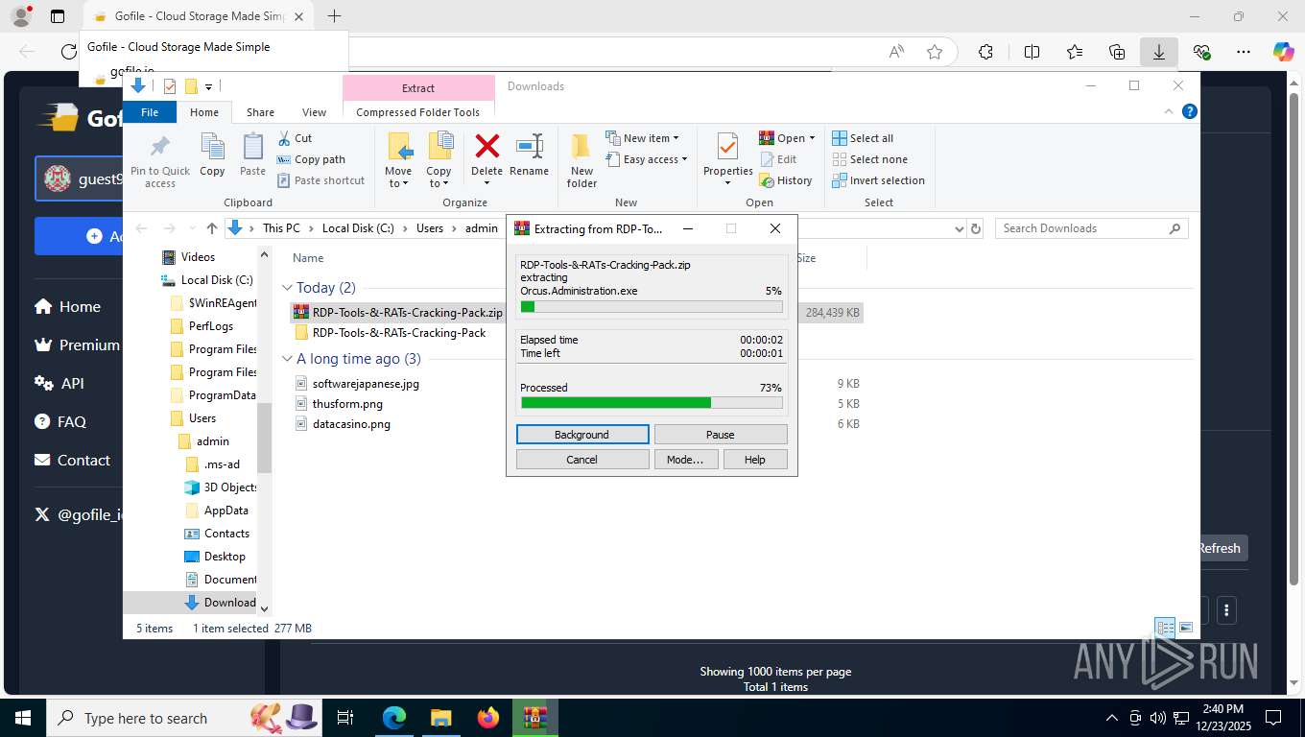Click the Users breadcrumb segment

(x=430, y=228)
